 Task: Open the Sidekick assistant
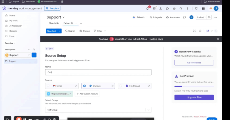(139, 17)
